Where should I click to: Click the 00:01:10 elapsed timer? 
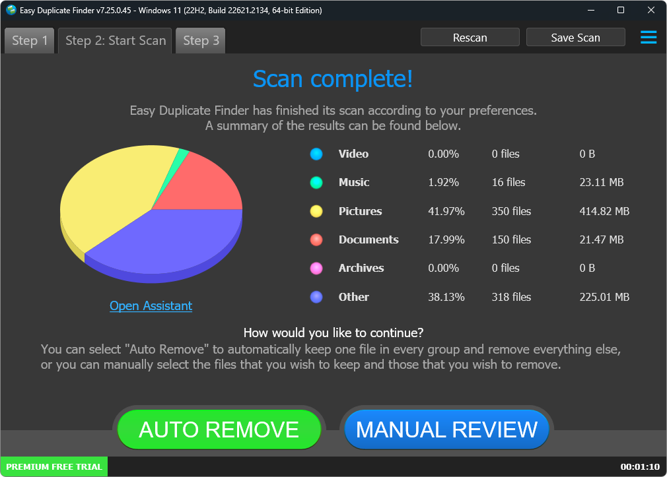(x=640, y=467)
